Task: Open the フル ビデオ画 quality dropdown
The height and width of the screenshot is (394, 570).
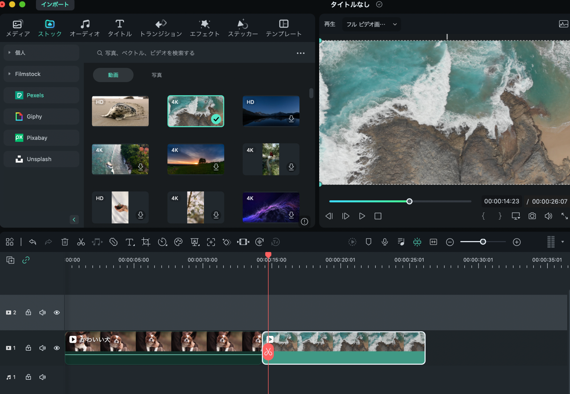Action: click(x=371, y=24)
